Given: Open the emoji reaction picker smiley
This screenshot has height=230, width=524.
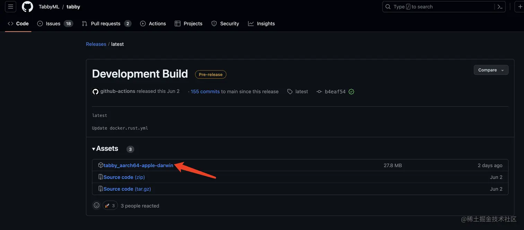Looking at the screenshot, I should (97, 205).
